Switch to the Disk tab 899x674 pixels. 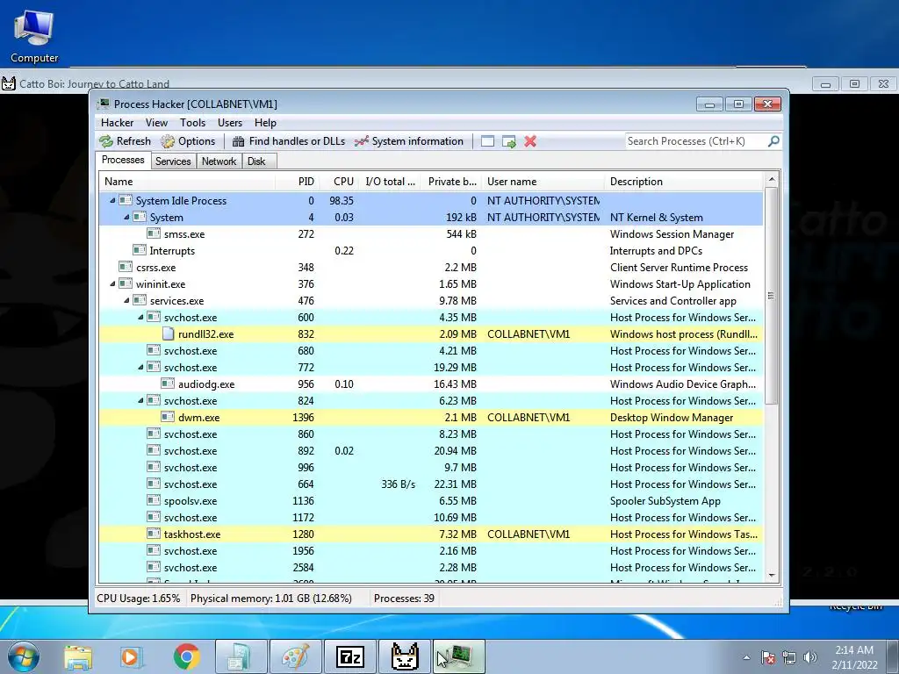(x=257, y=161)
